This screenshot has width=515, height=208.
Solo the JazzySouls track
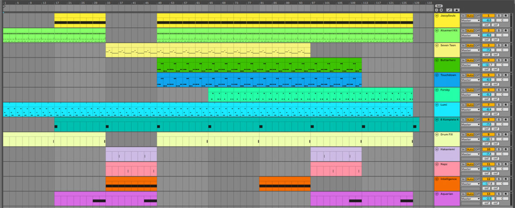(x=499, y=15)
